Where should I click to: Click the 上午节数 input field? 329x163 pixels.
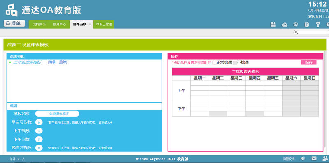point(39,131)
